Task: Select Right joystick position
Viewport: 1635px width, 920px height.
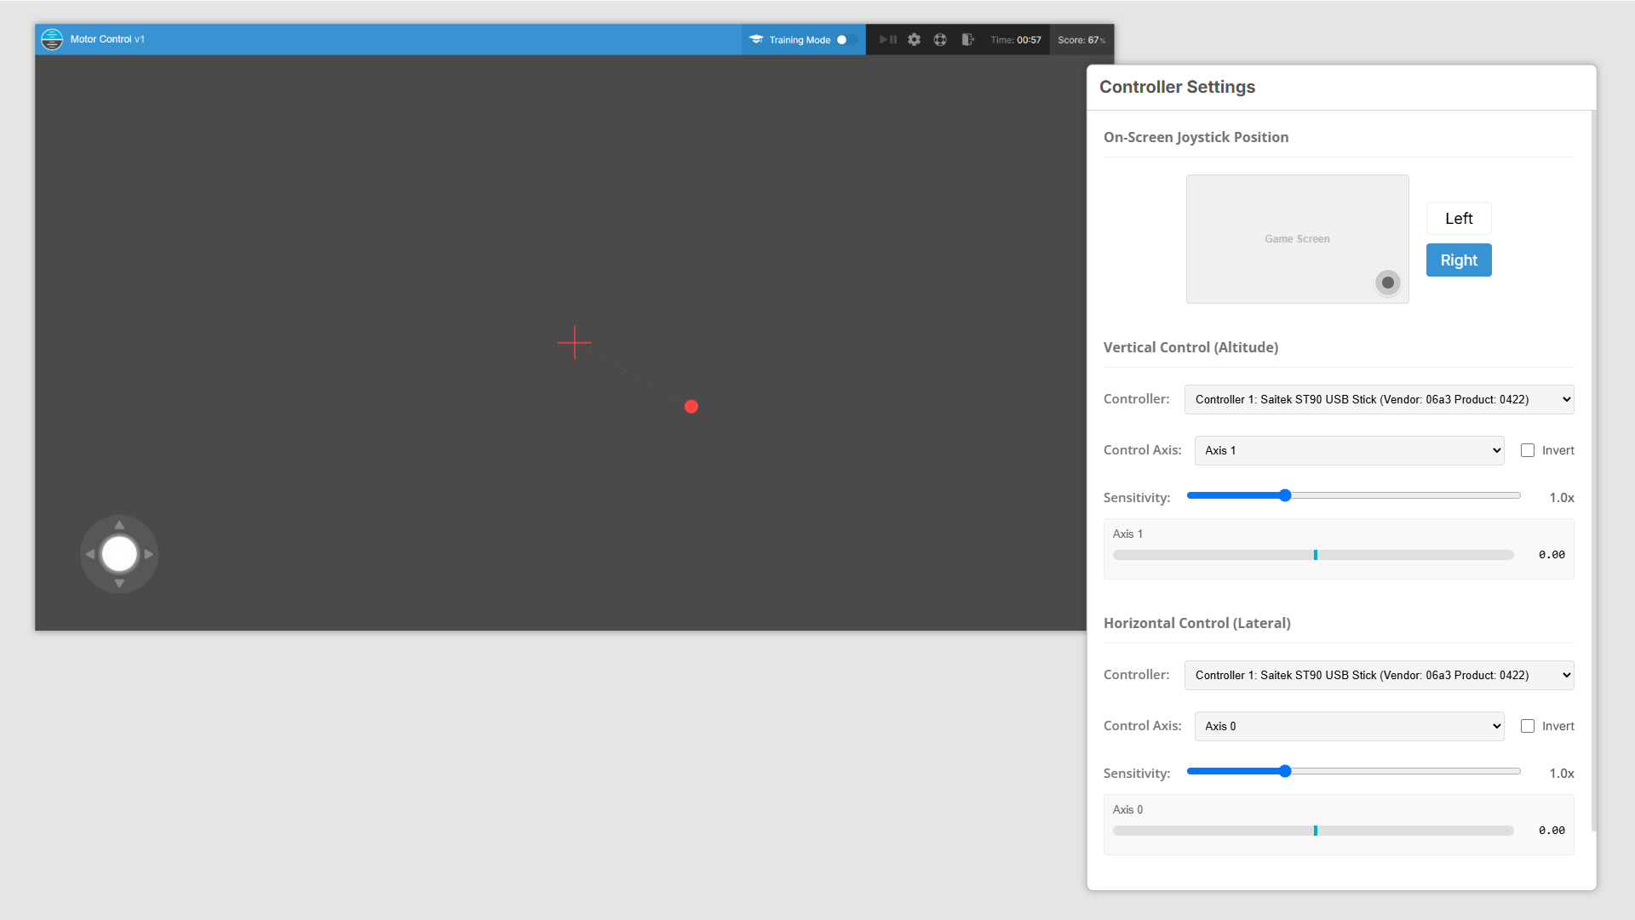Action: 1459,260
